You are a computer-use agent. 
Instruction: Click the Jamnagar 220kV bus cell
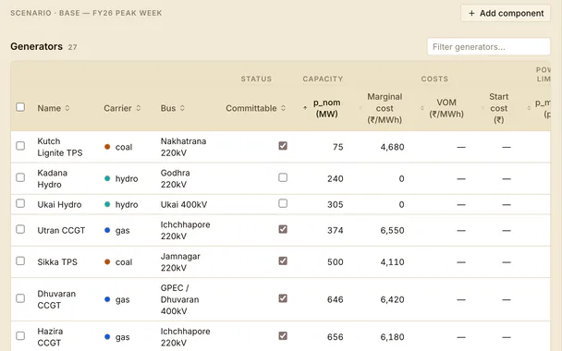(180, 261)
